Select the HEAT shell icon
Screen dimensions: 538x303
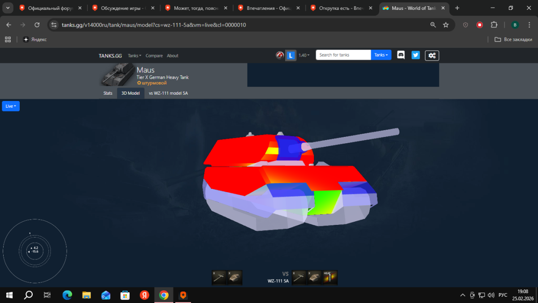[x=330, y=277]
